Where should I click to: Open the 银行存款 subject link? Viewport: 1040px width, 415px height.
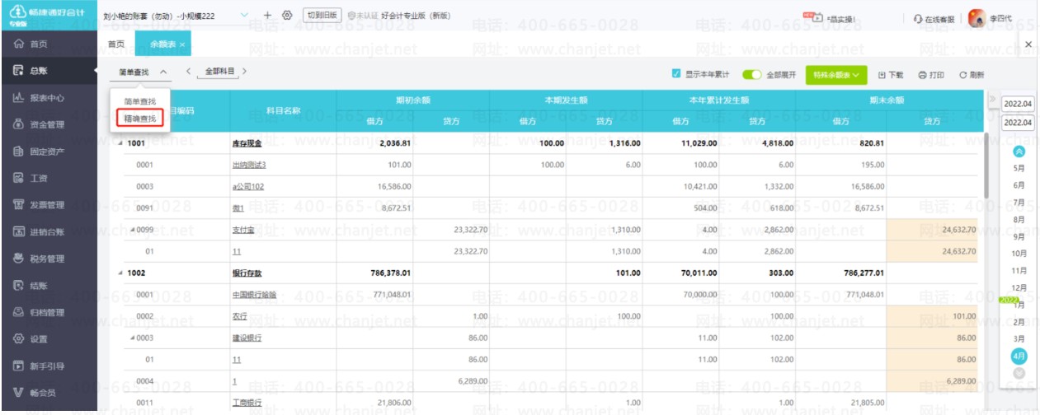point(246,273)
